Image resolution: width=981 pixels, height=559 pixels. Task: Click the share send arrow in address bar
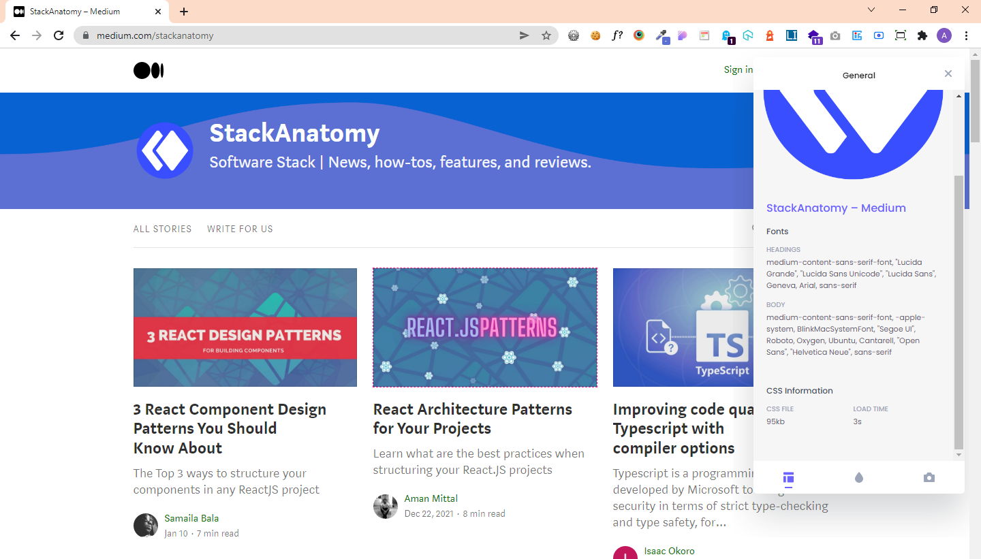pyautogui.click(x=525, y=35)
